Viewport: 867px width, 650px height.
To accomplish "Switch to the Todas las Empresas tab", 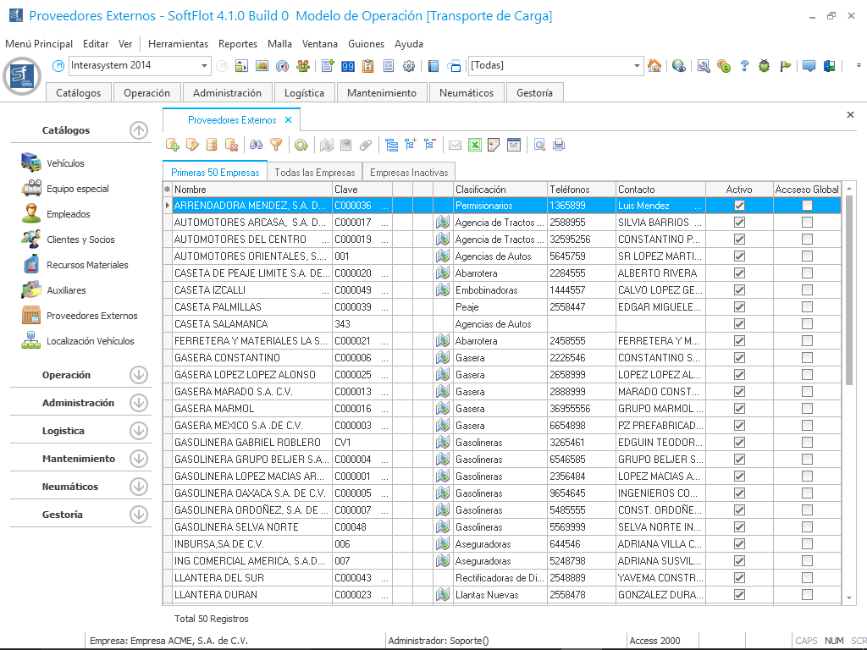I will 314,172.
